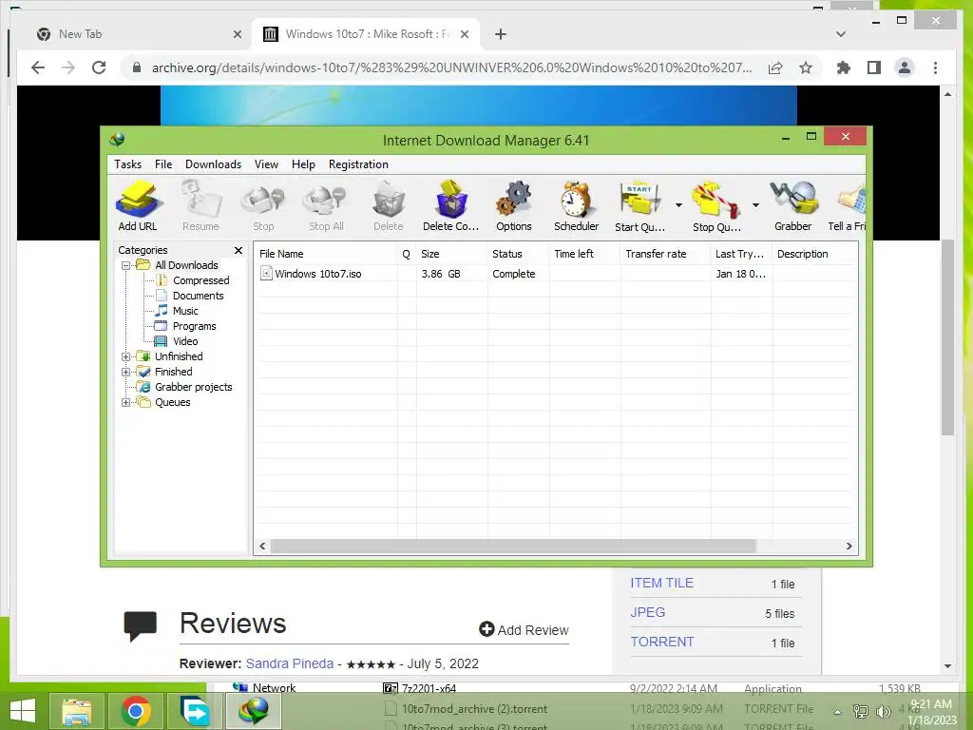This screenshot has height=730, width=973.
Task: Click the horizontal scrollbar in download list
Action: pyautogui.click(x=513, y=547)
